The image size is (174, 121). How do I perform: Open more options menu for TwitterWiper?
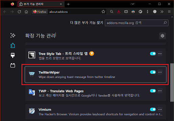coord(160,72)
